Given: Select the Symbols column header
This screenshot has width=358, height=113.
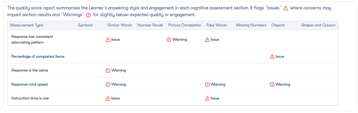Looking at the screenshot, I should 85,25.
